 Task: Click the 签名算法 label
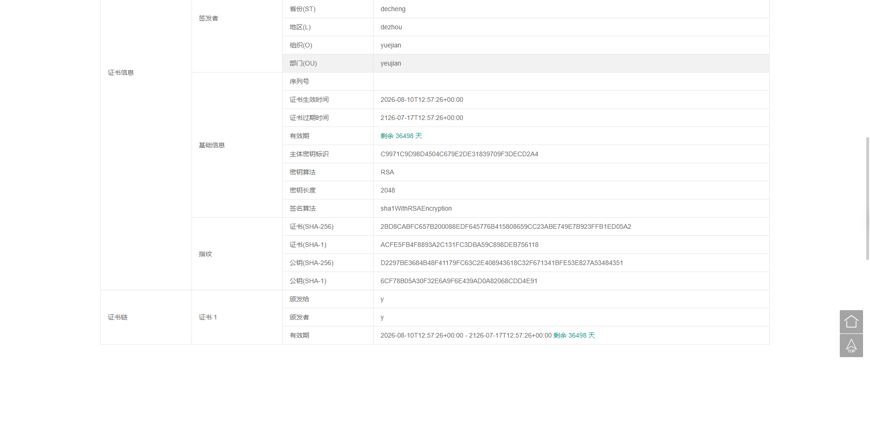tap(303, 208)
